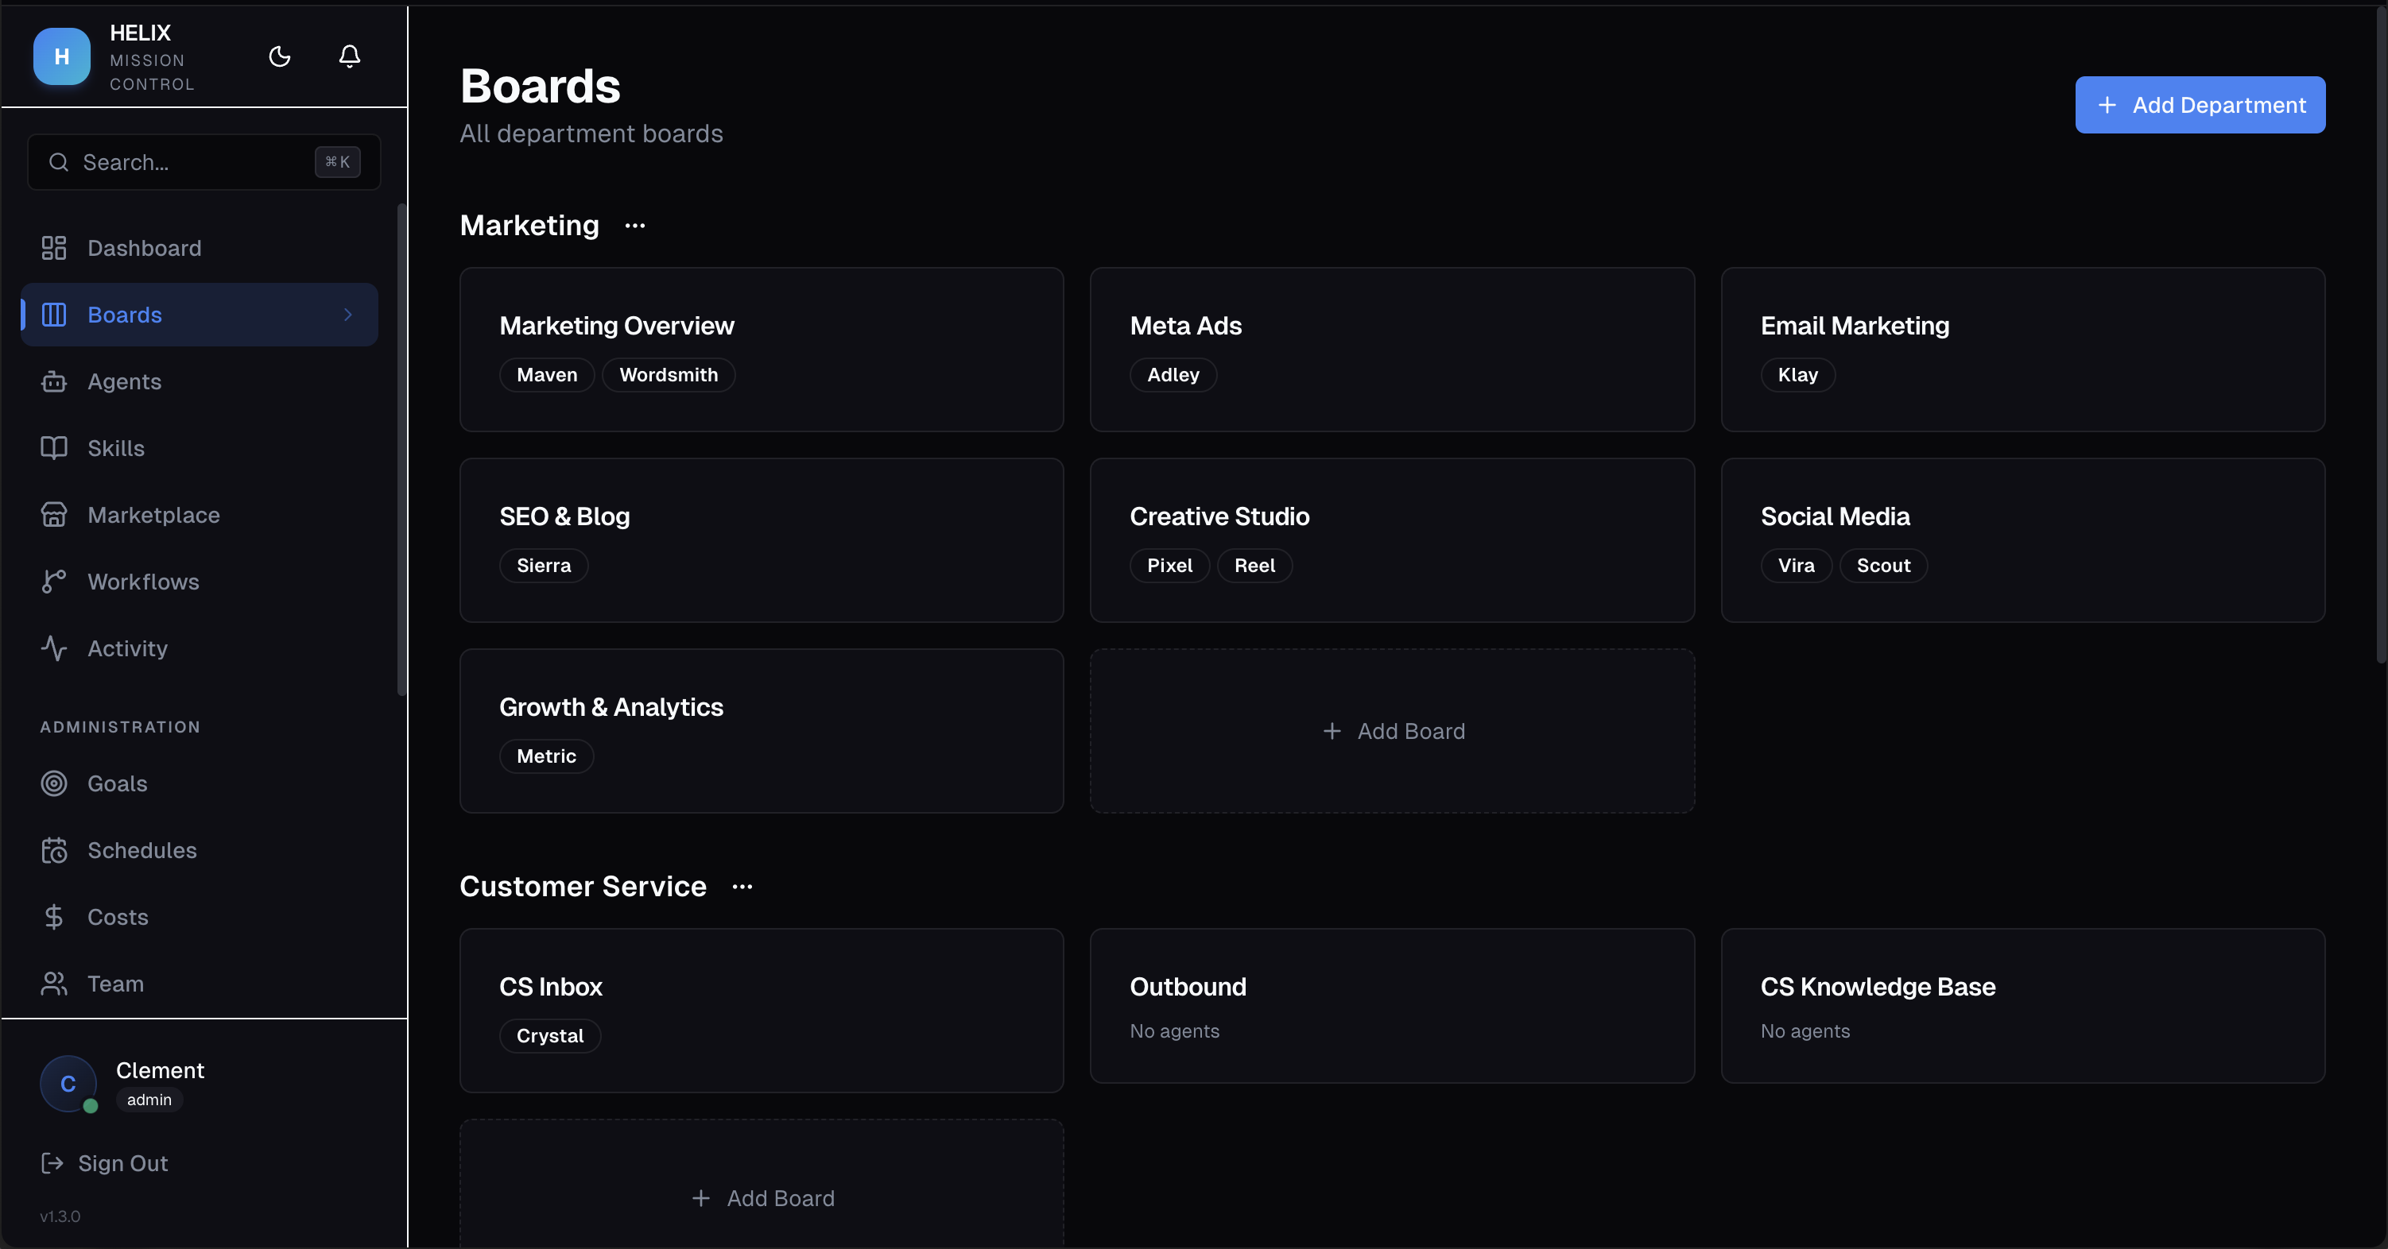The height and width of the screenshot is (1249, 2388).
Task: View the Activity feed
Action: pyautogui.click(x=128, y=648)
